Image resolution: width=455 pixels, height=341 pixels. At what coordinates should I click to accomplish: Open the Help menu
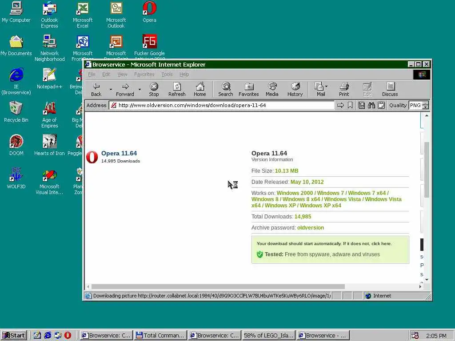coord(184,74)
